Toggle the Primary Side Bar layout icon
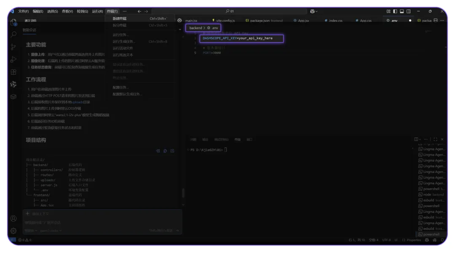 coord(395,11)
